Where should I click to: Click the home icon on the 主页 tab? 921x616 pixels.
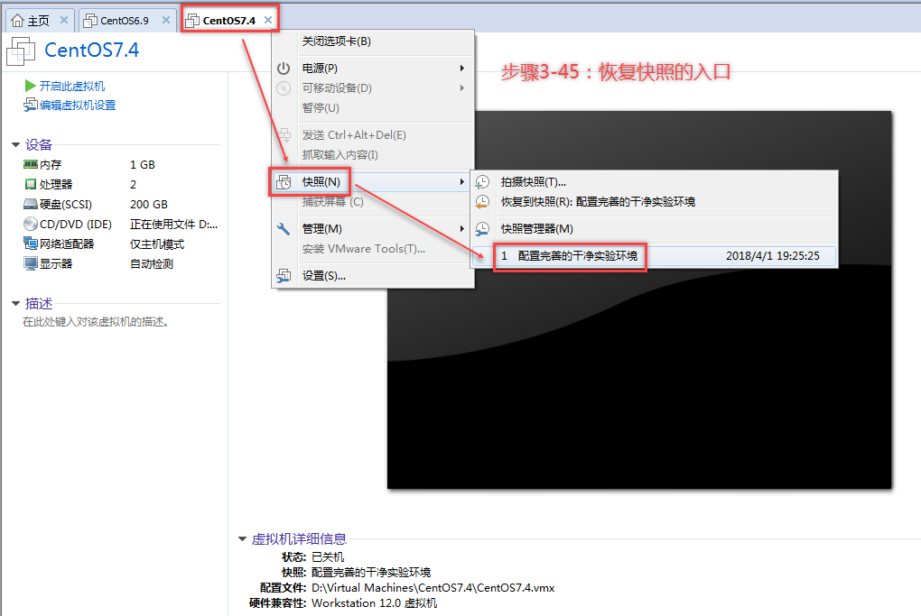click(x=18, y=21)
